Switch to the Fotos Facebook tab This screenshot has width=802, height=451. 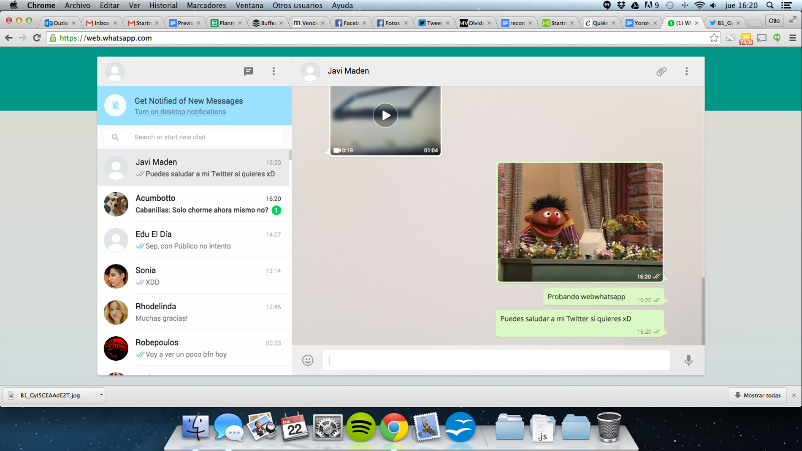tap(392, 23)
